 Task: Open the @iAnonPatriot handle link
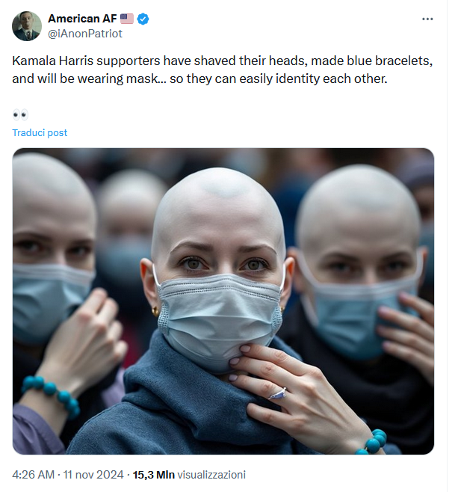[x=84, y=34]
